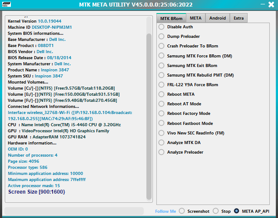The height and width of the screenshot is (218, 278).
Task: Select Samsung MTK Rebulid PMT (DM)
Action: pyautogui.click(x=196, y=75)
